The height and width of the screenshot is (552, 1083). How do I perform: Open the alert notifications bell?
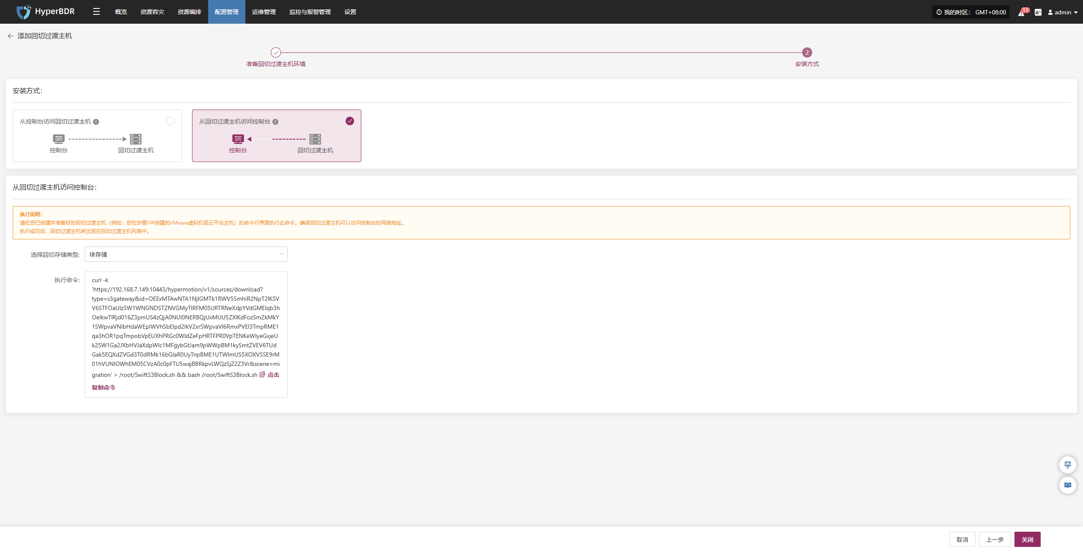[x=1021, y=13]
